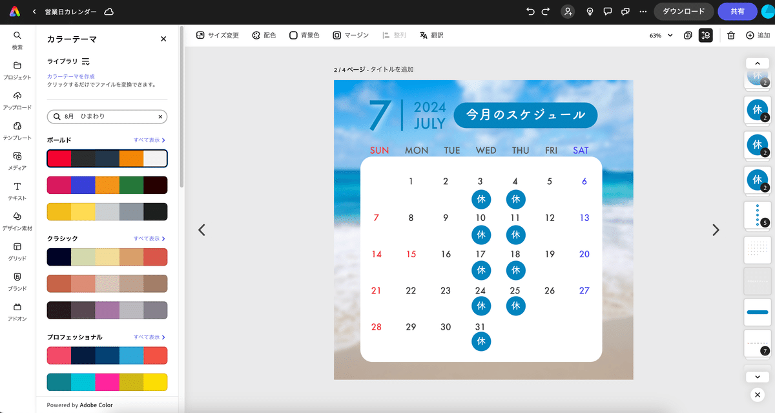The height and width of the screenshot is (413, 775).
Task: Click the カラーテーマを作成 link
Action: tap(70, 76)
